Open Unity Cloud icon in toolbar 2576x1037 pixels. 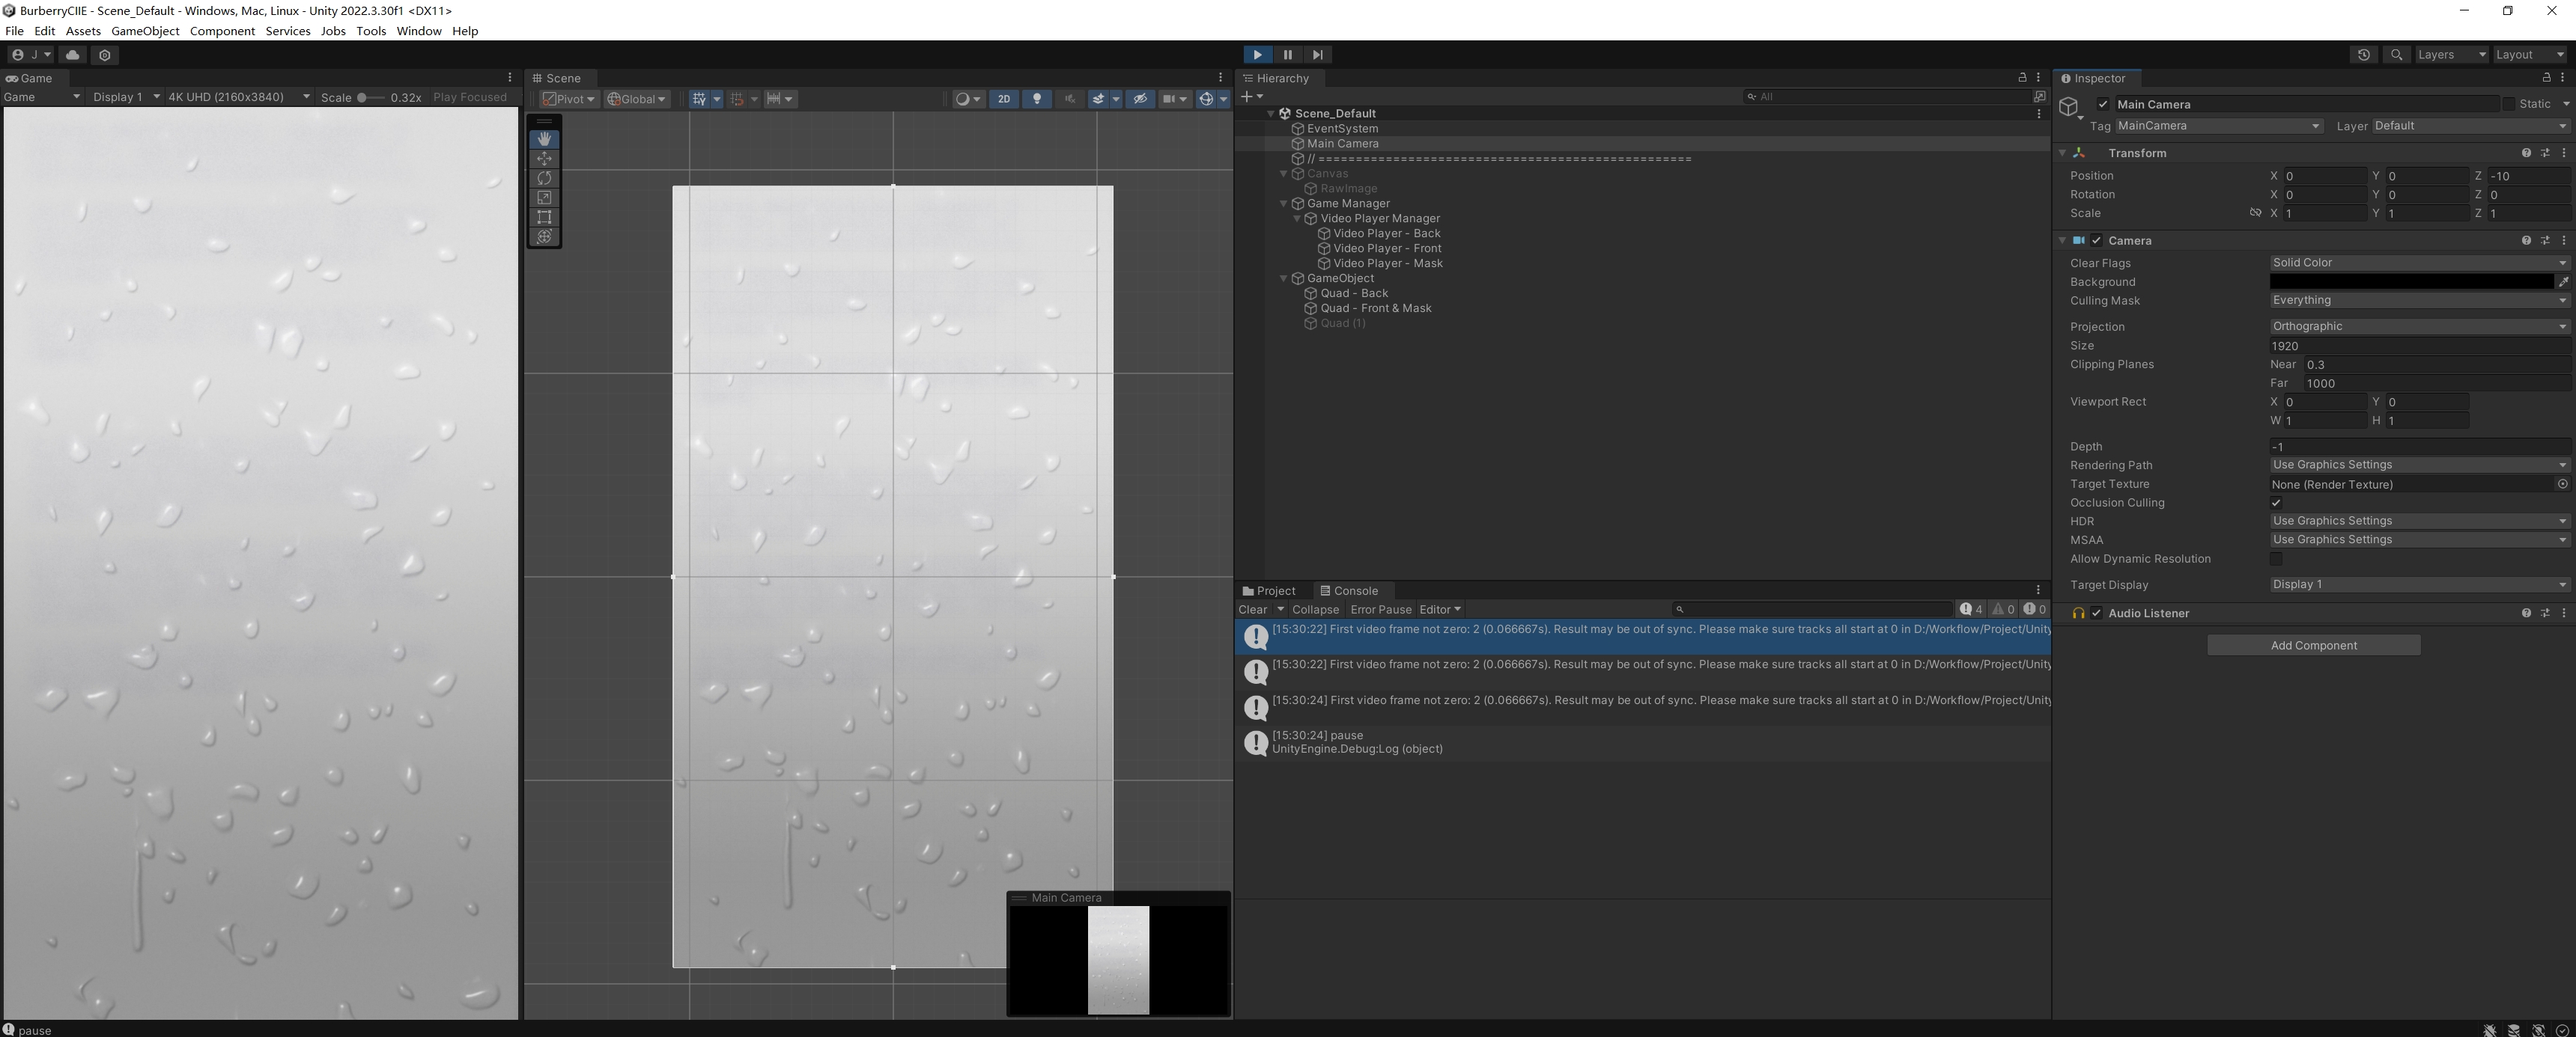[72, 55]
